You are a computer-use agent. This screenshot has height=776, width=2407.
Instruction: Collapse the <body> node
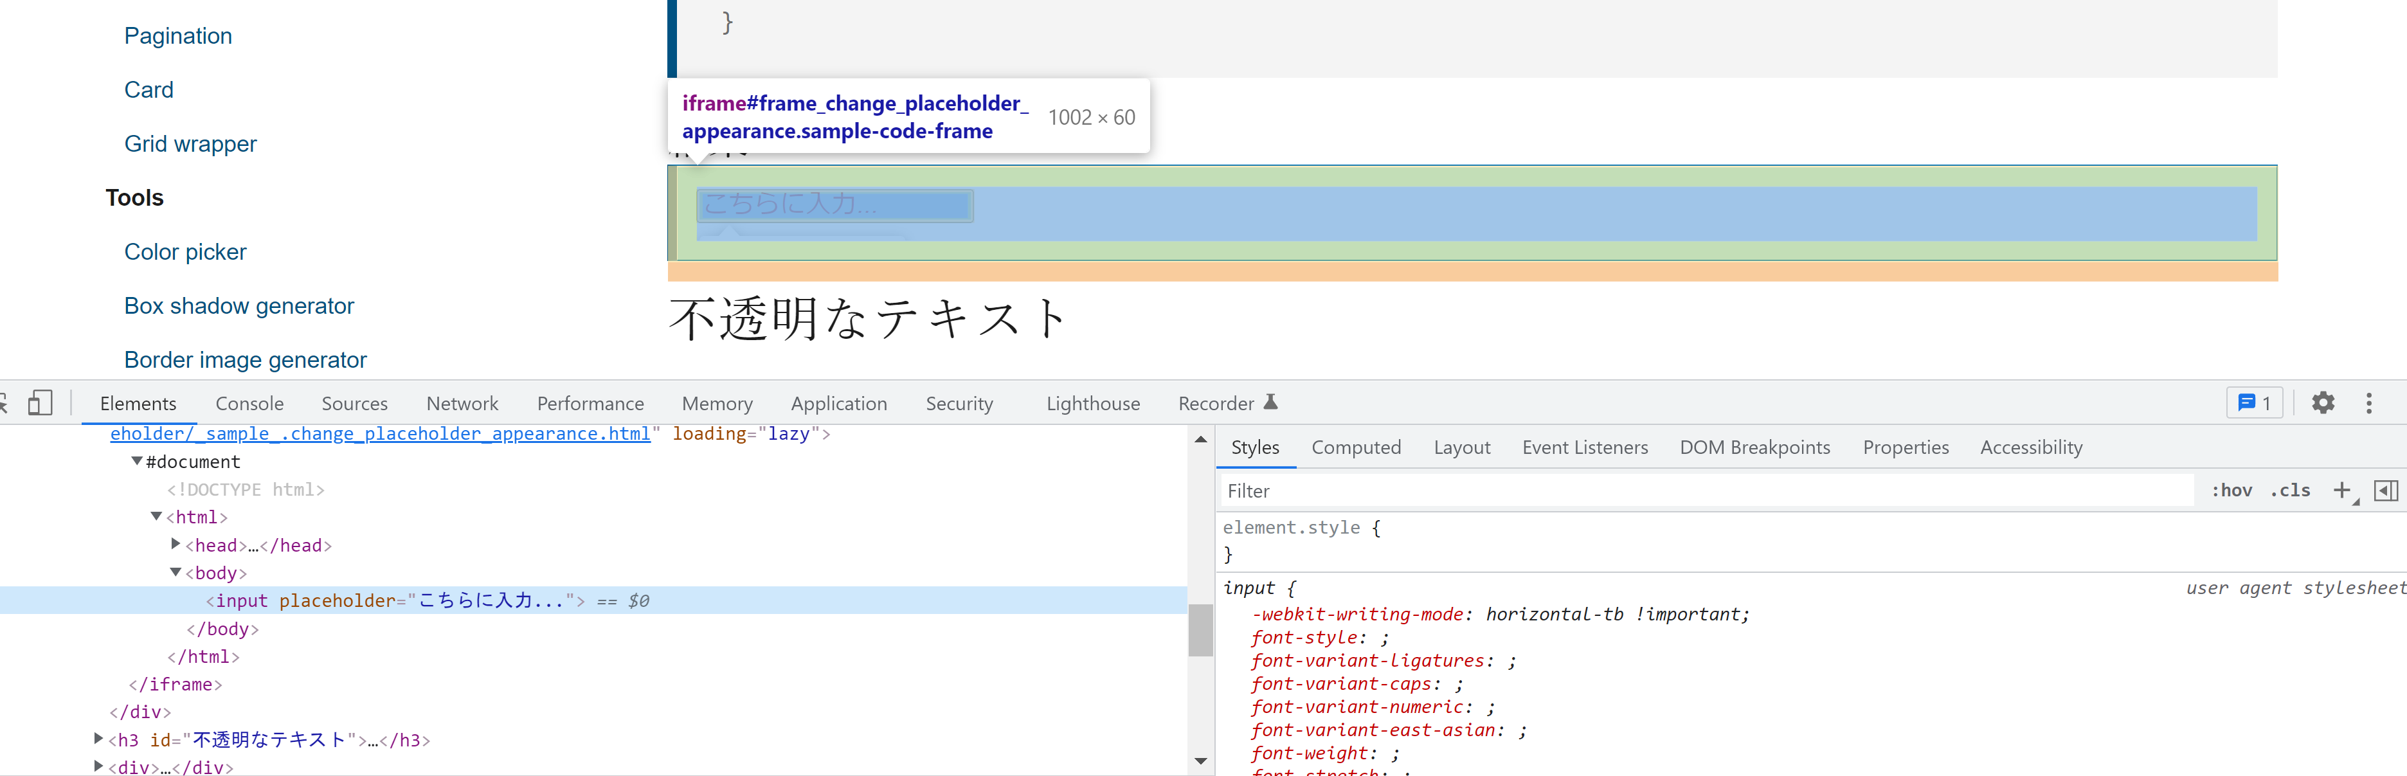click(x=176, y=572)
